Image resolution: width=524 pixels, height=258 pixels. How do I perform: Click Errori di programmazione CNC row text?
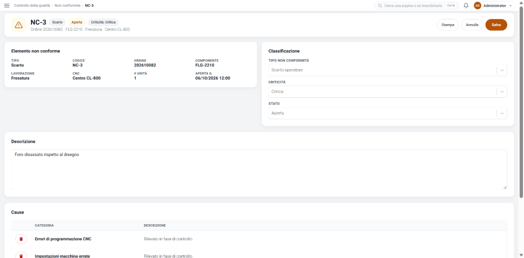click(63, 239)
